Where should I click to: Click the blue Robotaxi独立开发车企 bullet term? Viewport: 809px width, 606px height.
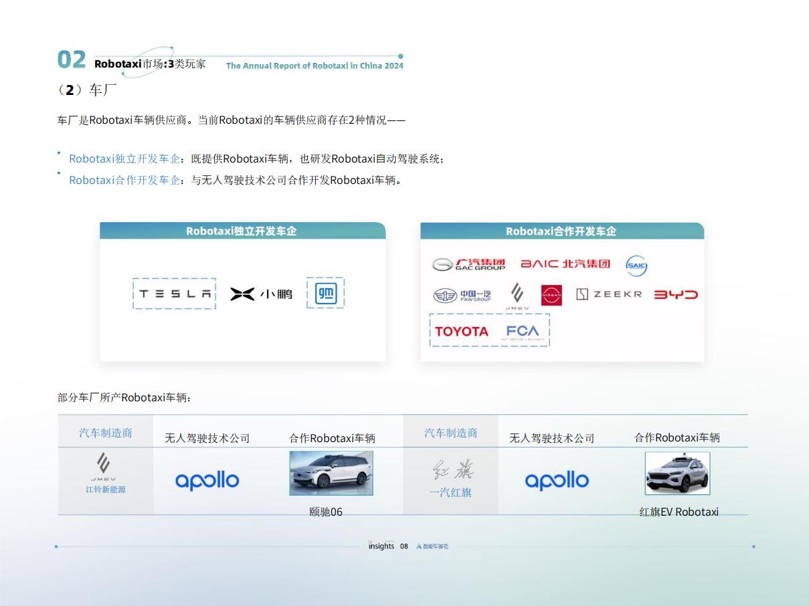124,159
